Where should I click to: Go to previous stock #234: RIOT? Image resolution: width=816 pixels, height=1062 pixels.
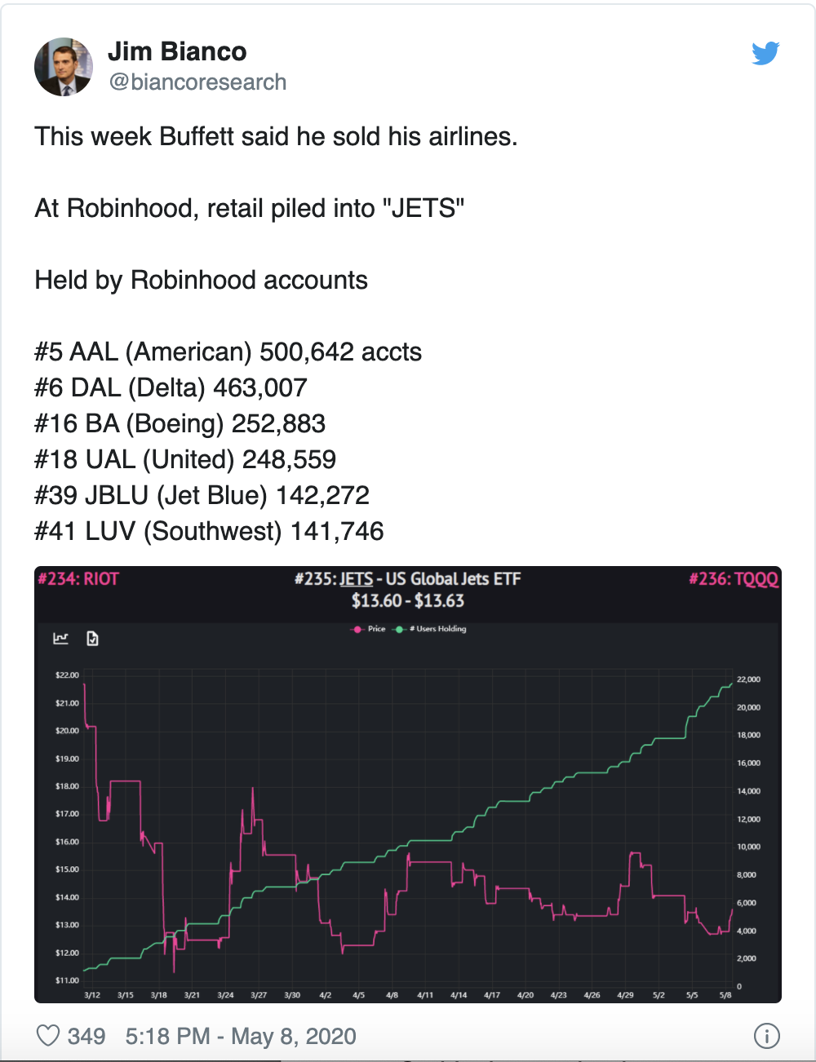[78, 579]
